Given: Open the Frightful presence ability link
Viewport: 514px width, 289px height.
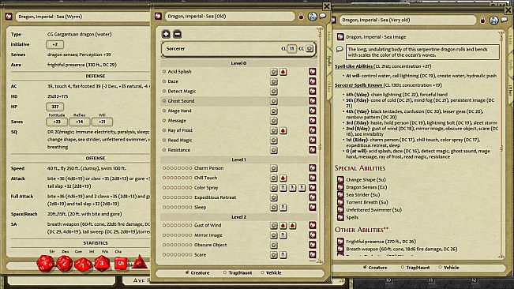Looking at the screenshot, I should click(x=340, y=242).
